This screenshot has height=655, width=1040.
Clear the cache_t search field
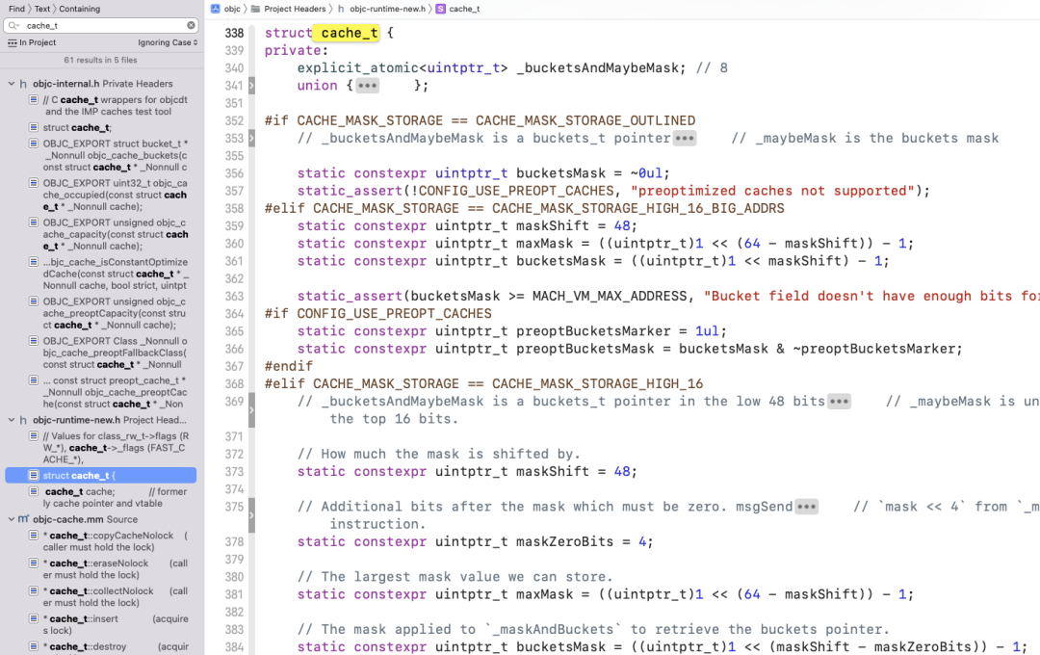click(x=191, y=25)
